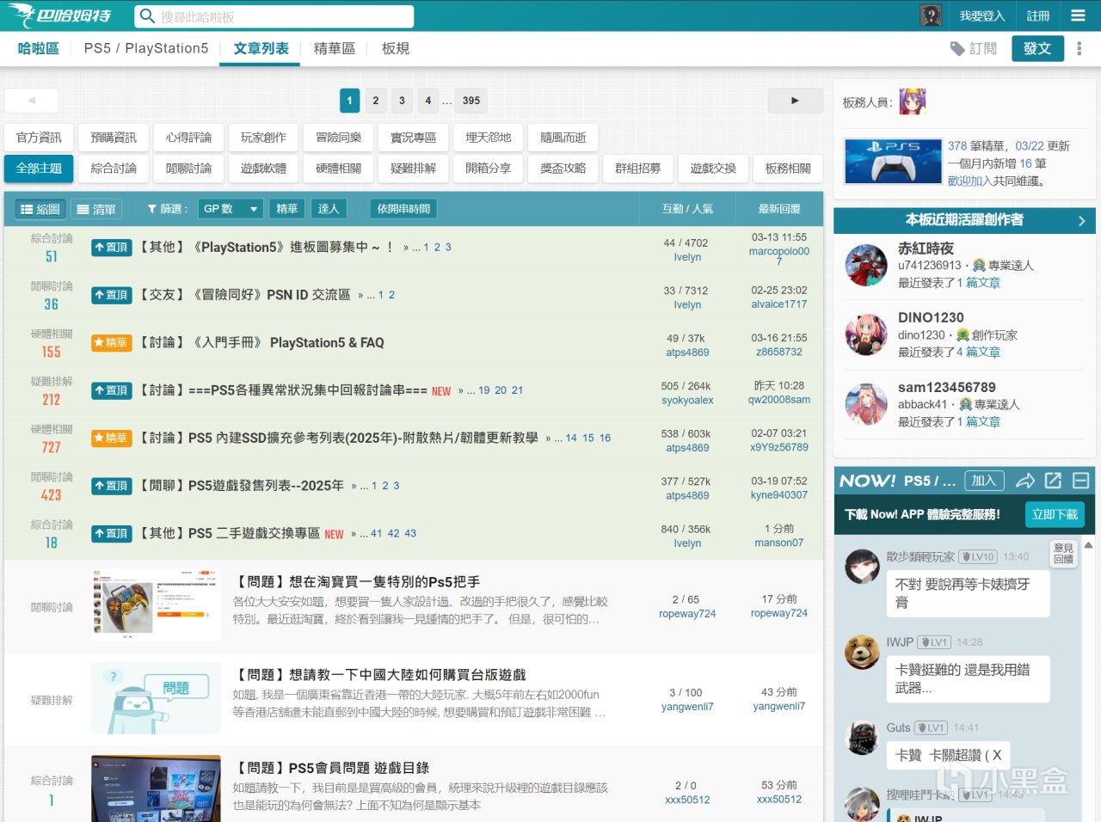The image size is (1101, 822).
Task: Open the GP 數 filter dropdown
Action: (231, 209)
